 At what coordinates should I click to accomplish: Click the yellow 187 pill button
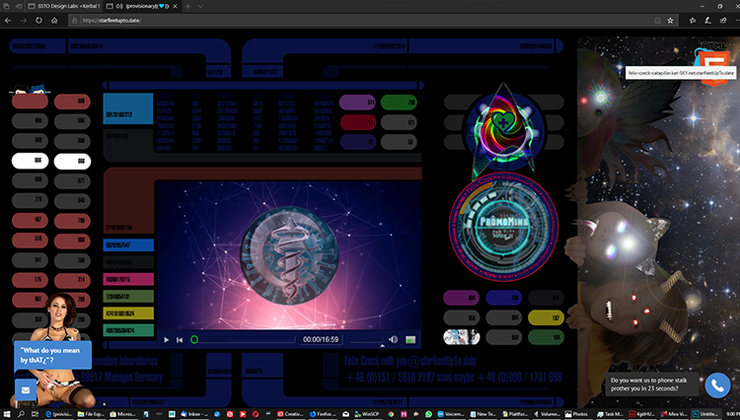546,317
